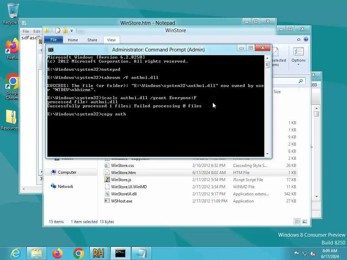
Task: Select WinStore.UI.WinMD file
Action: pyautogui.click(x=129, y=187)
